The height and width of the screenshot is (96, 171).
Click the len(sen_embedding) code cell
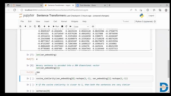coord(94,55)
